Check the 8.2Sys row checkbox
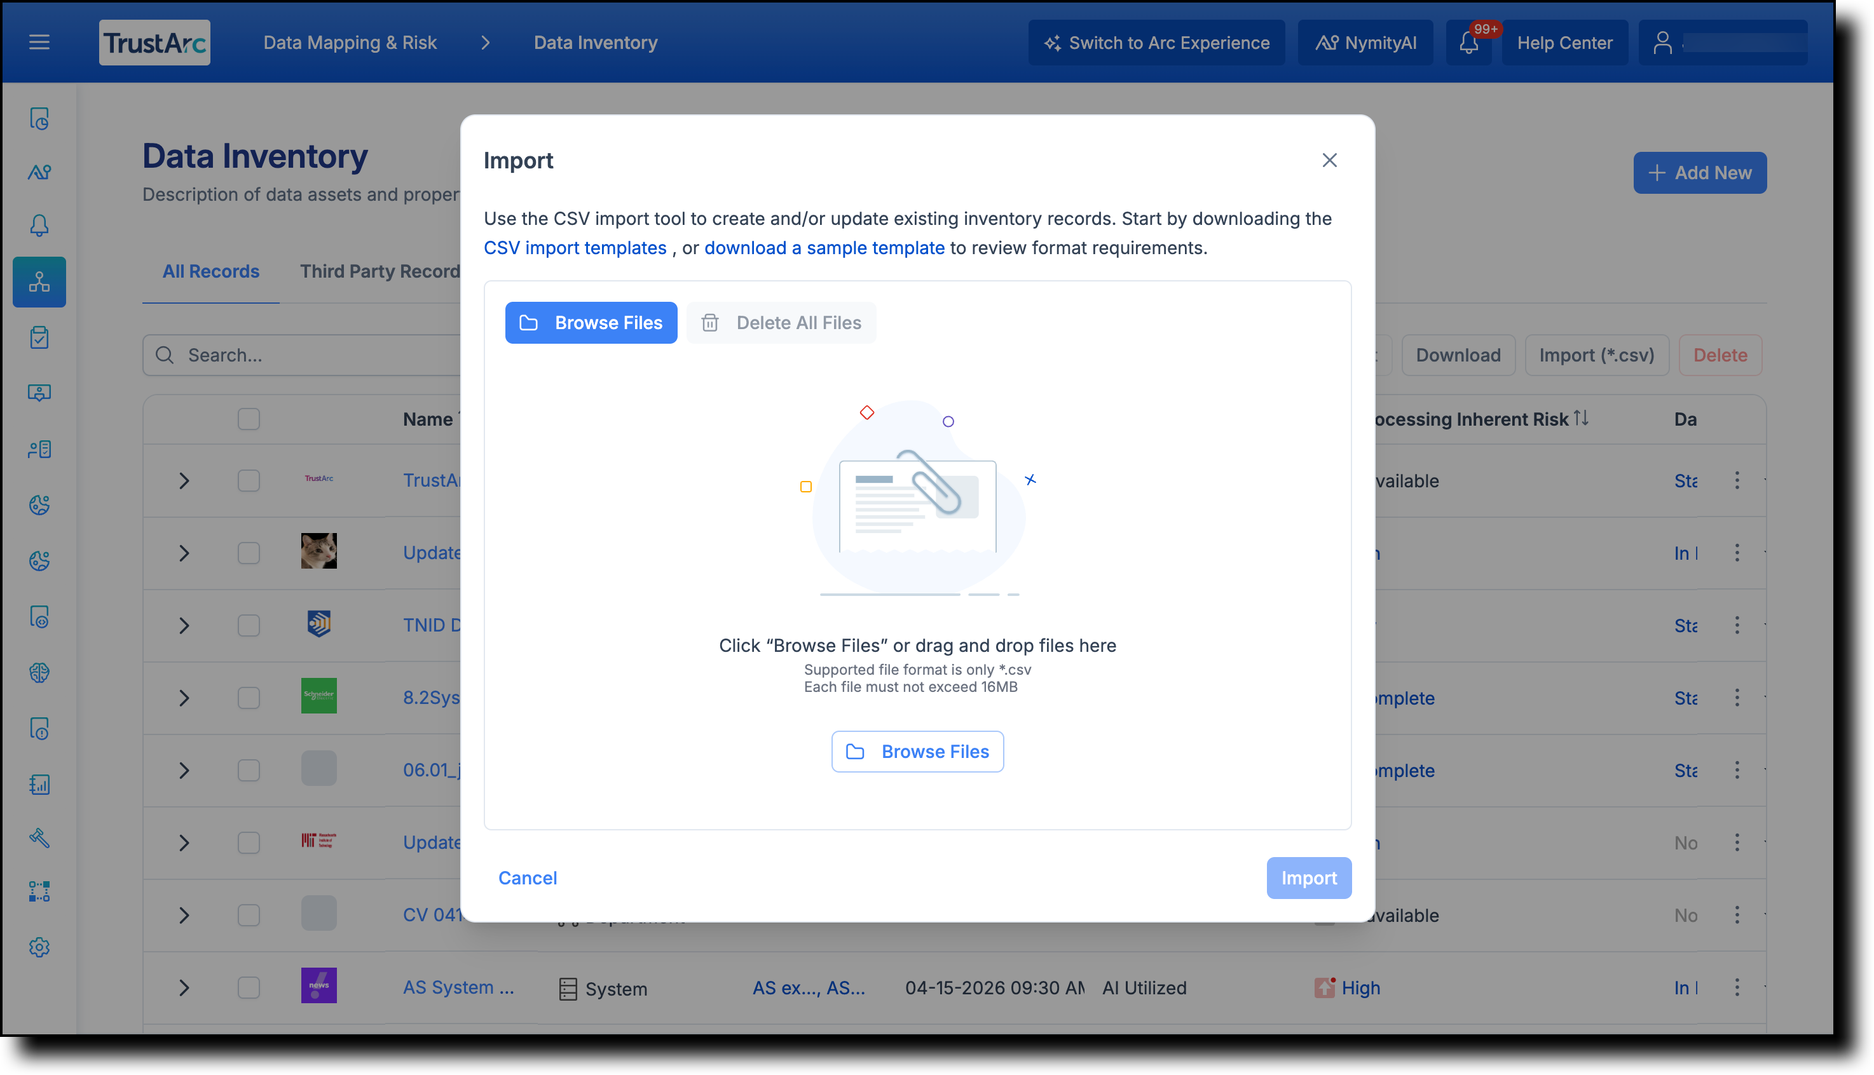 click(249, 698)
